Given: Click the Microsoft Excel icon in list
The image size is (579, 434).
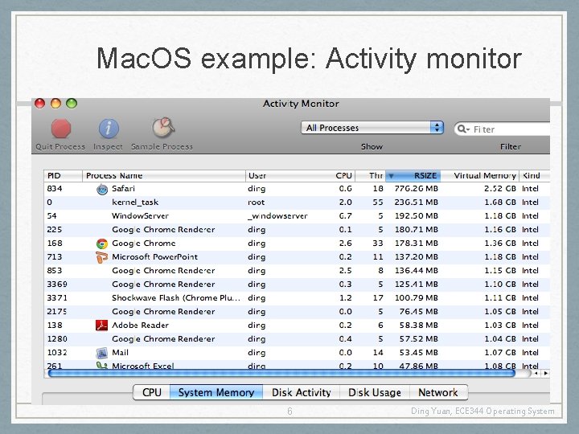Looking at the screenshot, I should pyautogui.click(x=101, y=366).
